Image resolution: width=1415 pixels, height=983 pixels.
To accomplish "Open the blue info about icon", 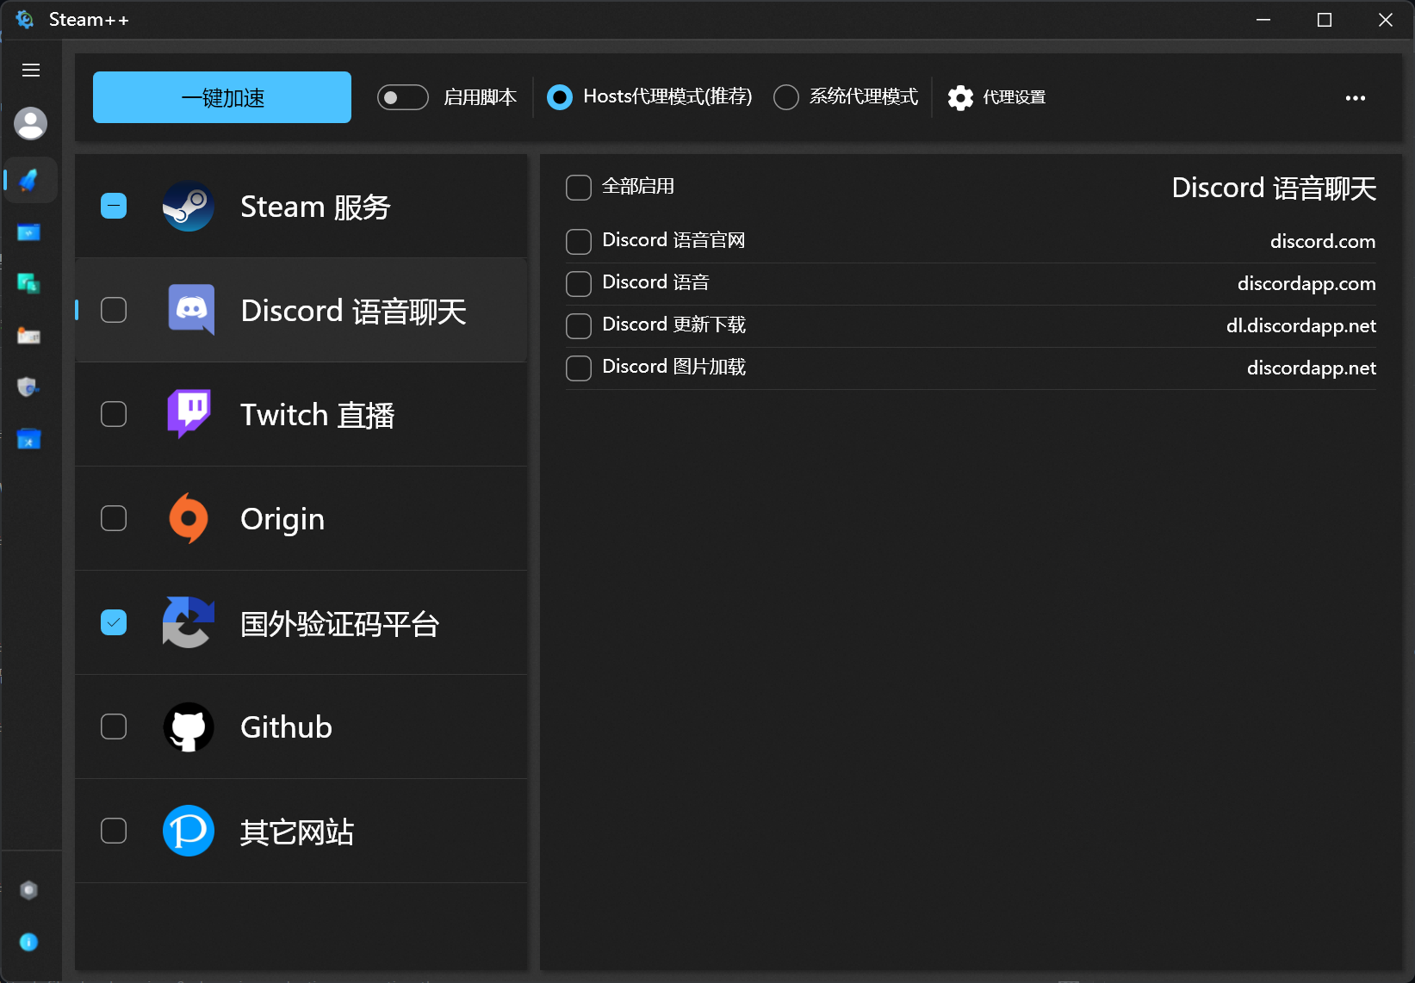I will 28,942.
